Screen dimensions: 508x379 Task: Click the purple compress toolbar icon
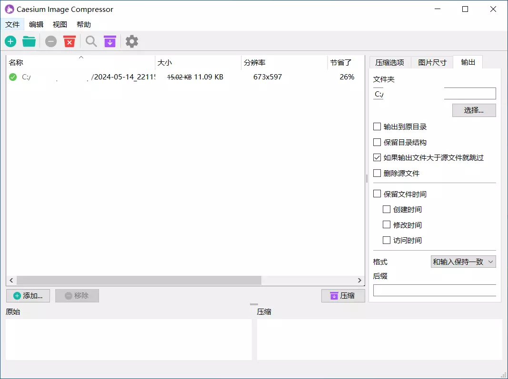(x=110, y=41)
